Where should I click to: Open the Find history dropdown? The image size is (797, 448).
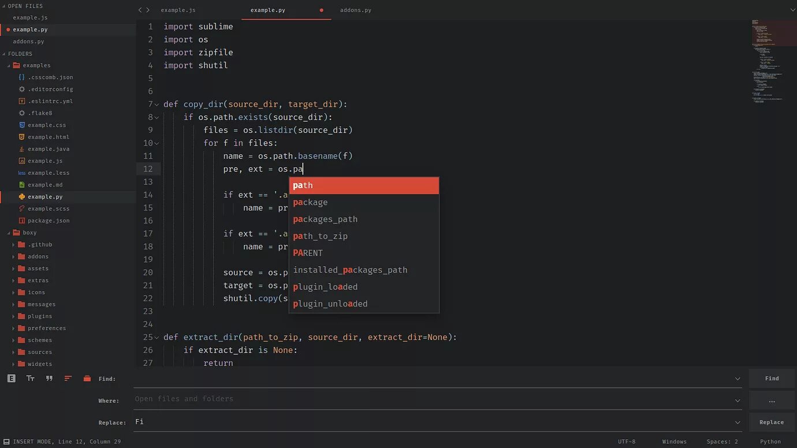[x=738, y=379]
